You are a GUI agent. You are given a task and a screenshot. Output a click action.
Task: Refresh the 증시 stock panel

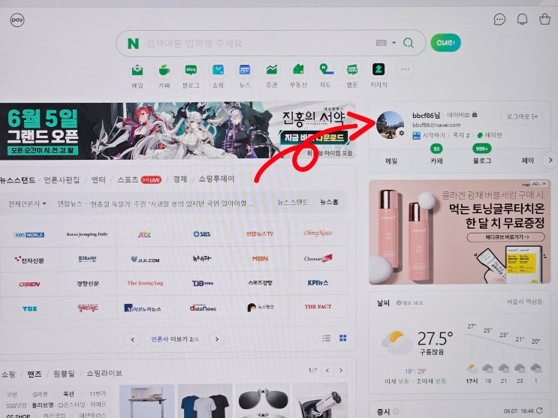tap(539, 410)
